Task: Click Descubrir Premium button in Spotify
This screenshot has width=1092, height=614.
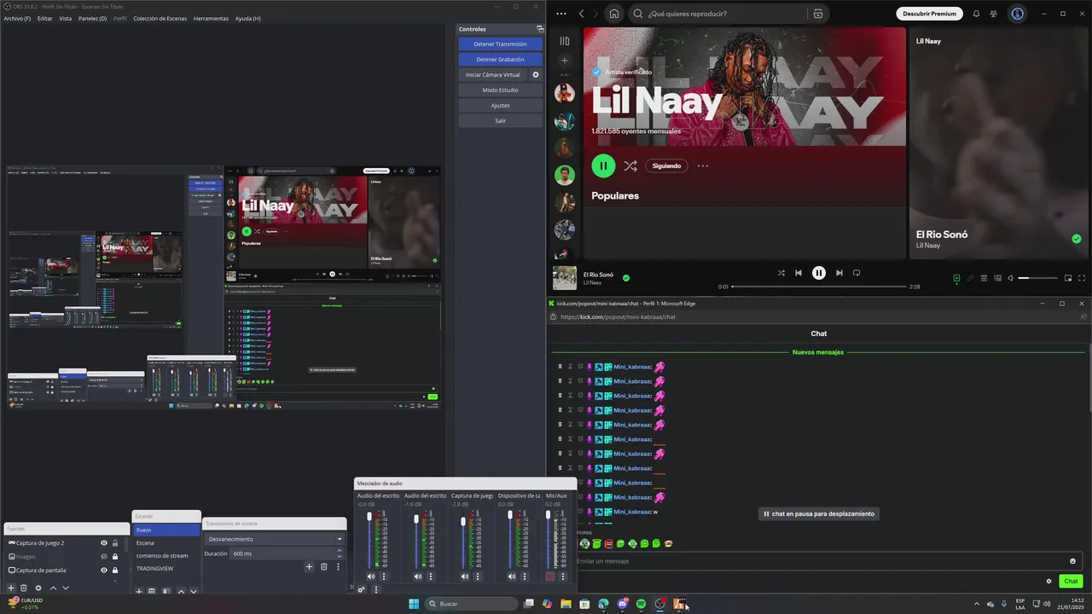Action: pyautogui.click(x=929, y=14)
